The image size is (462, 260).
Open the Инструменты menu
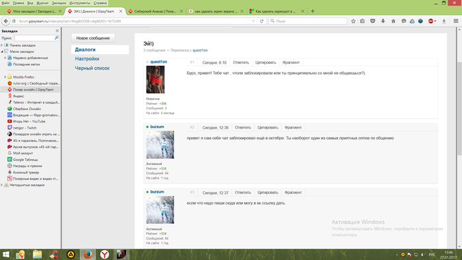click(80, 3)
